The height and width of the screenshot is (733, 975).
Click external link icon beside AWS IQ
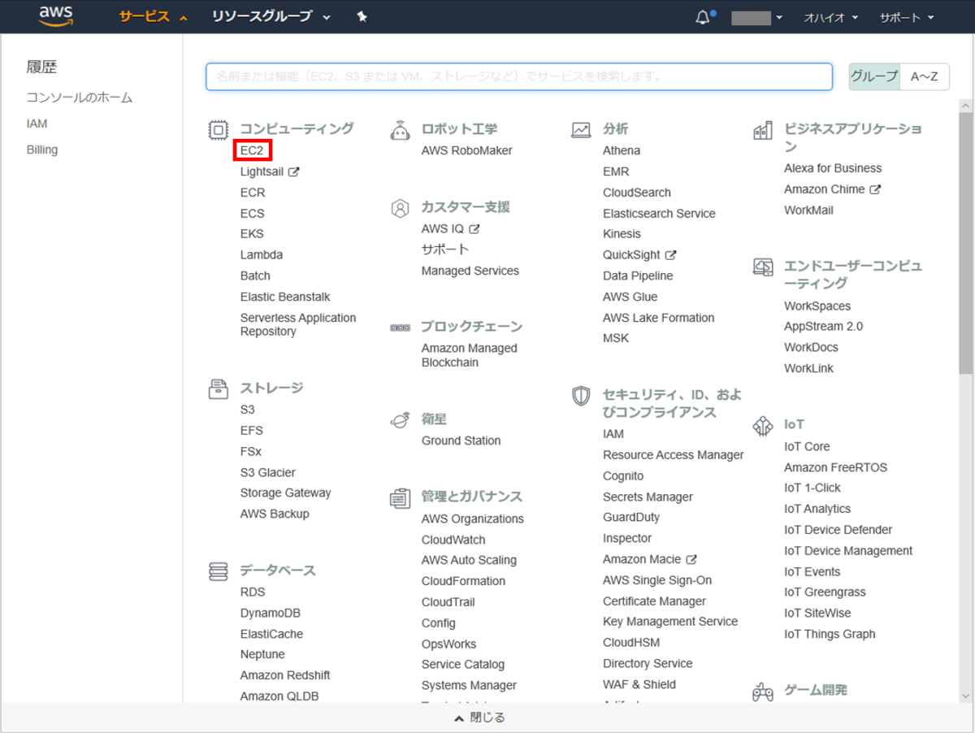tap(474, 229)
